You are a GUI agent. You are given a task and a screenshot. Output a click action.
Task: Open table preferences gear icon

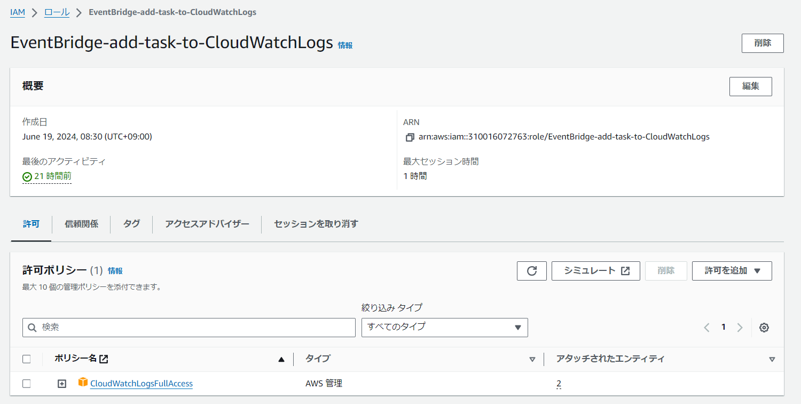point(764,328)
